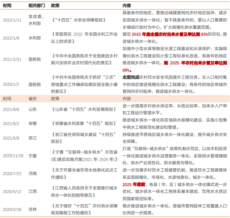Click the date '2020/3/16'
This screenshot has height=218, width=230.
point(12,210)
